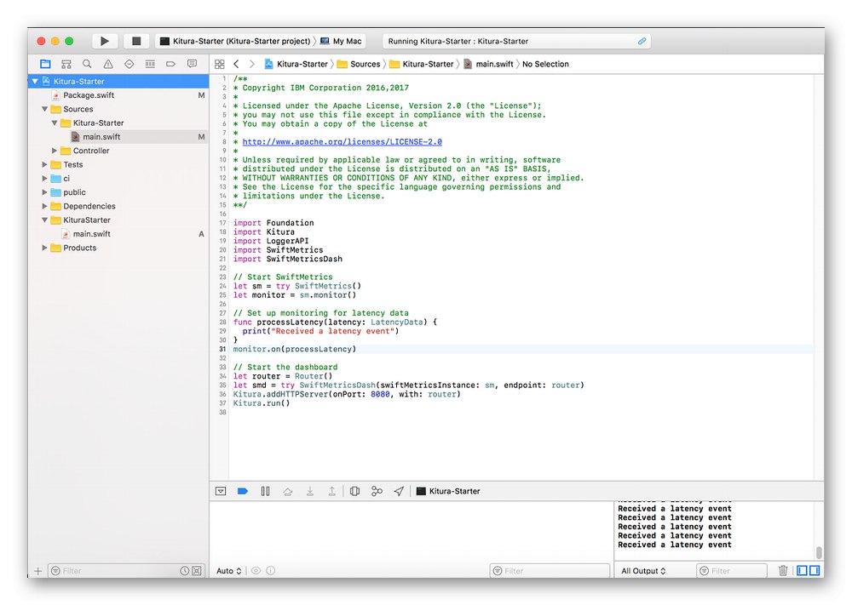Toggle breakpoints activation in debug bar
This screenshot has height=605, width=852.
[x=243, y=491]
